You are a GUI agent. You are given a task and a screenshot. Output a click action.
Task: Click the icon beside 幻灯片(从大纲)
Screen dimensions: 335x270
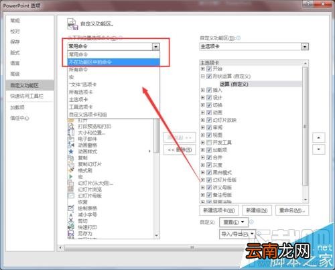(71, 183)
